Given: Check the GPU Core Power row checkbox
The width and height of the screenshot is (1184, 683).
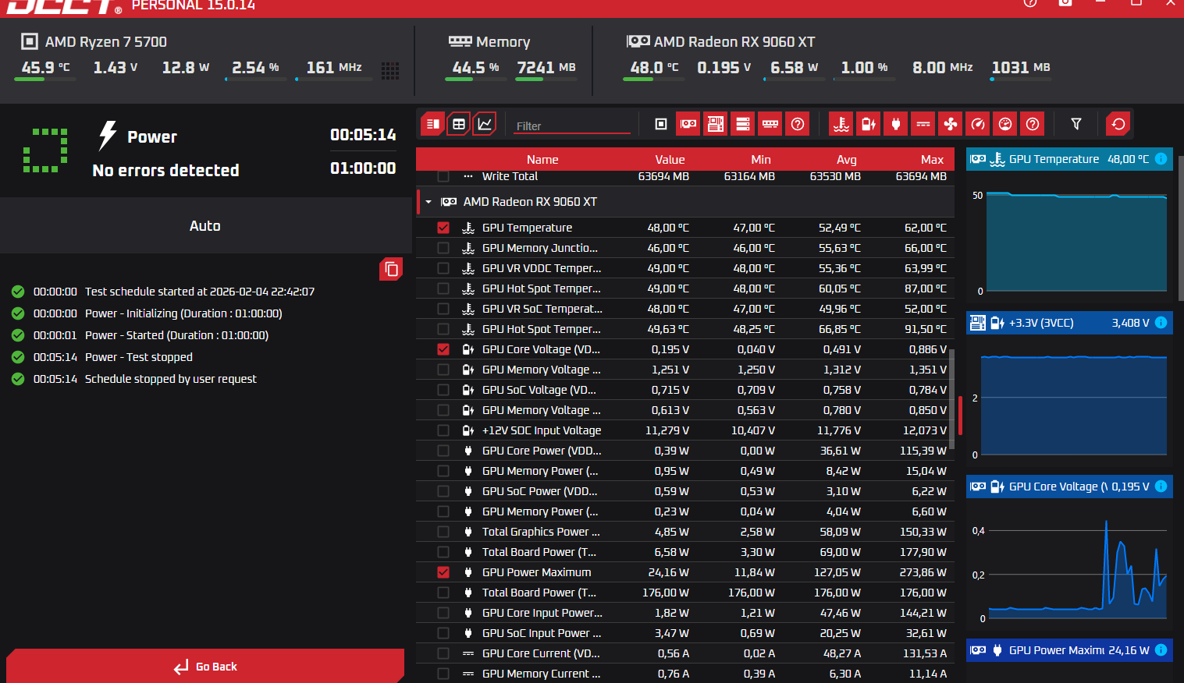Looking at the screenshot, I should (443, 451).
